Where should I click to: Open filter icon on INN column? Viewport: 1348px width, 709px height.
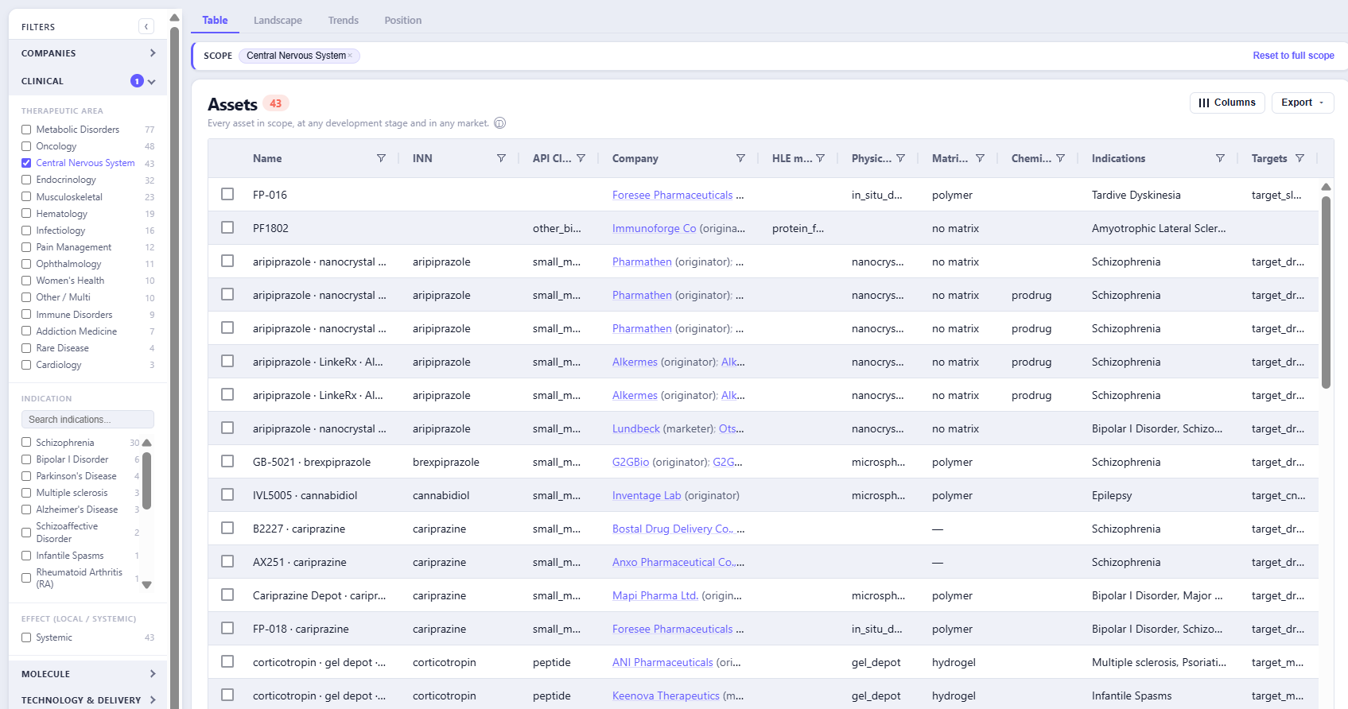[x=501, y=158]
